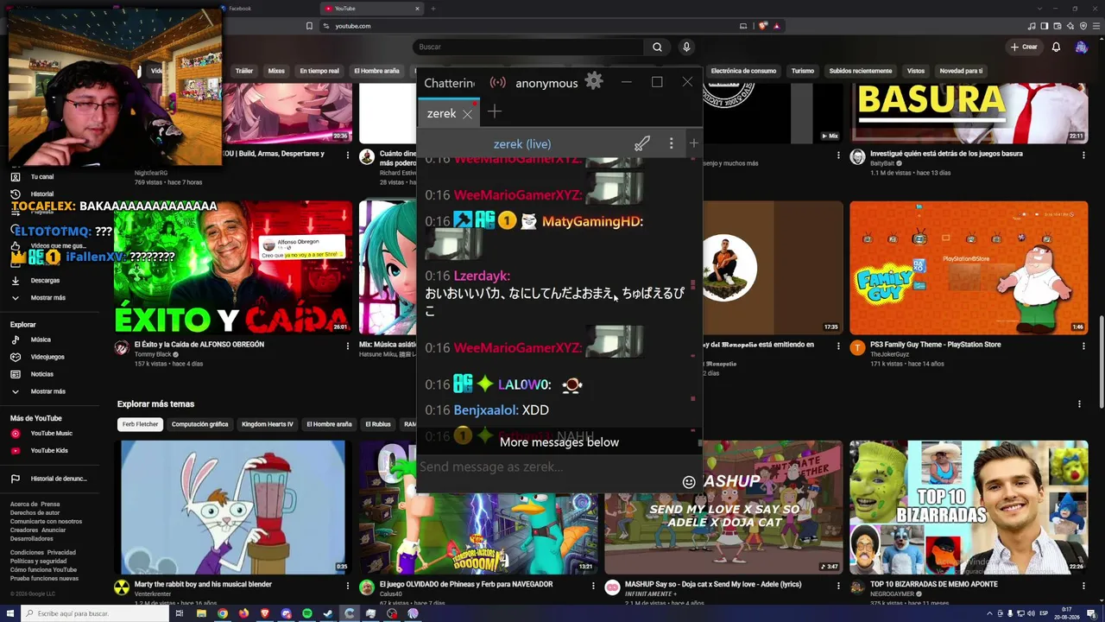Click username Benjxaalol in chat
This screenshot has width=1105, height=622.
[486, 409]
